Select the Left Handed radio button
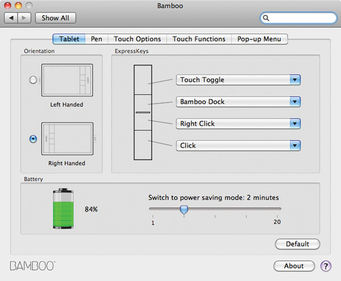Screen dimensions: 341x281 33,80
